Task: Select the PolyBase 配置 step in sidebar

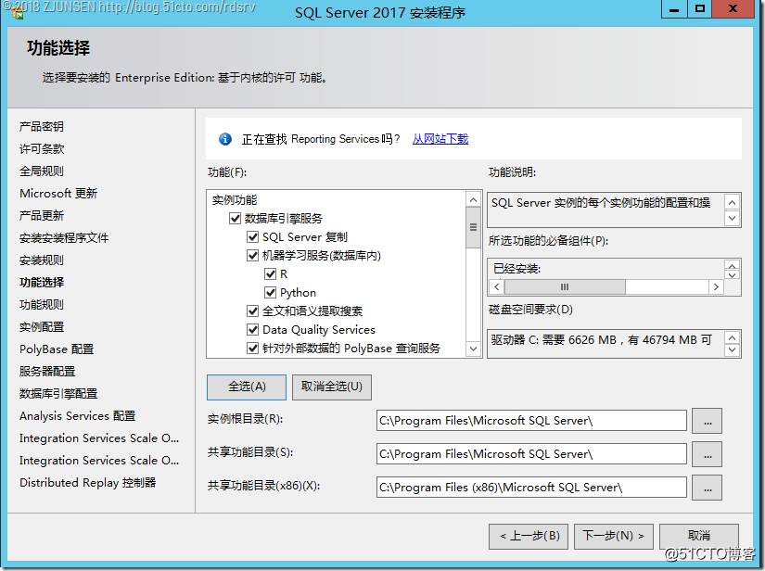Action: (x=57, y=349)
